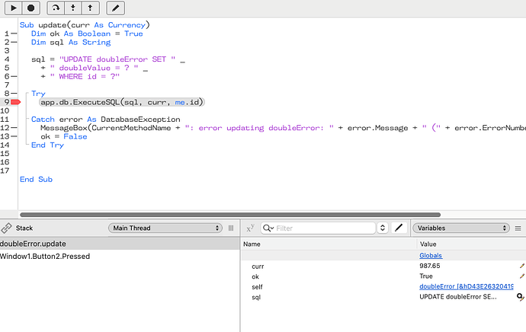This screenshot has height=332, width=526.
Task: Resume execution with the Play button
Action: tap(14, 8)
